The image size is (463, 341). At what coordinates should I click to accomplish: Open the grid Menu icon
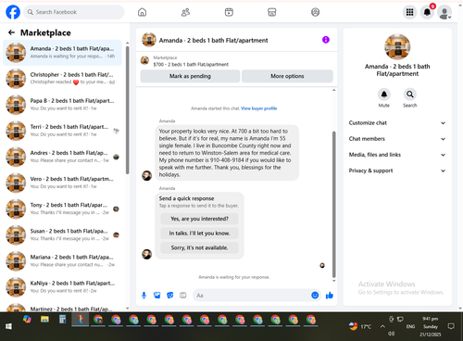coord(409,12)
